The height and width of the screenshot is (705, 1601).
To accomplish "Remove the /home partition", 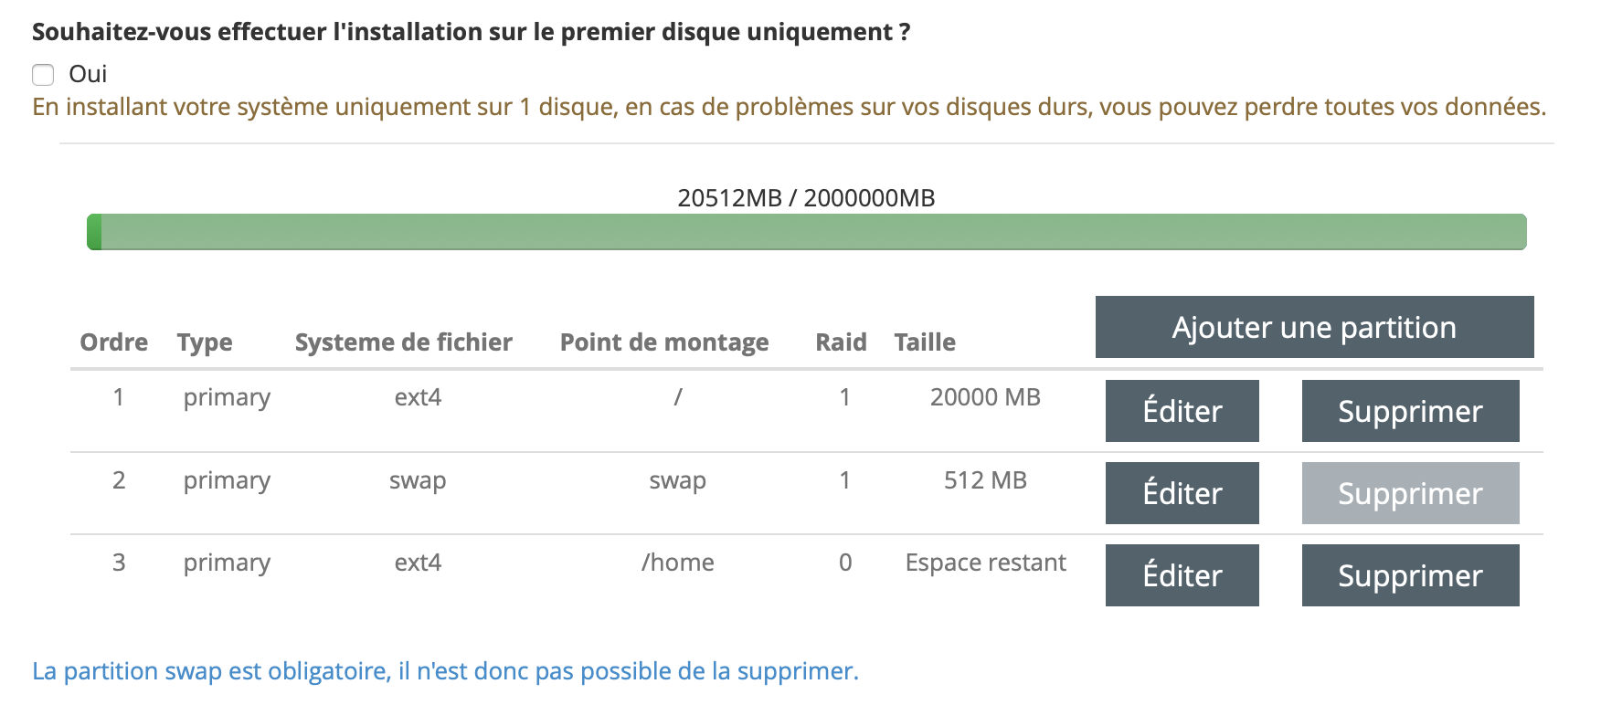I will 1410,575.
